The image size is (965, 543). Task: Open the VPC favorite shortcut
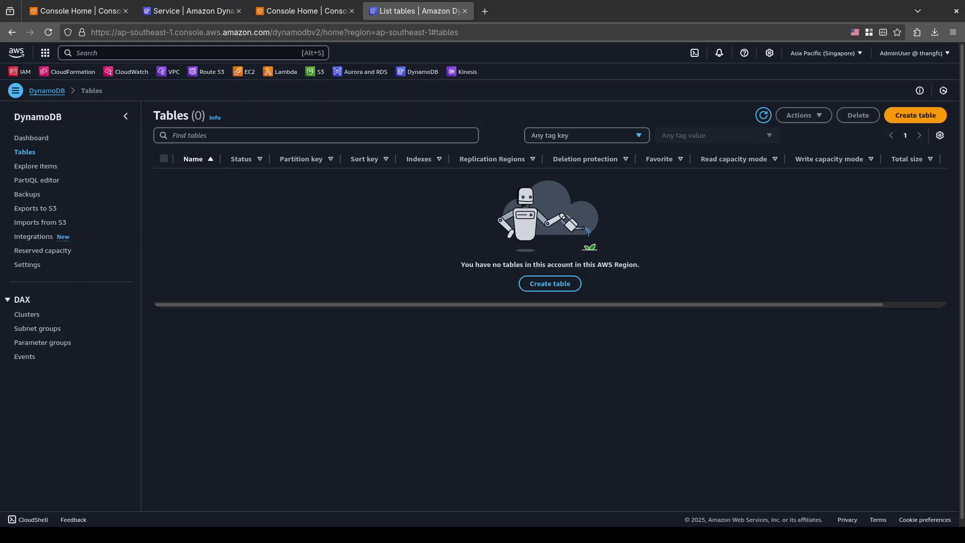click(168, 72)
